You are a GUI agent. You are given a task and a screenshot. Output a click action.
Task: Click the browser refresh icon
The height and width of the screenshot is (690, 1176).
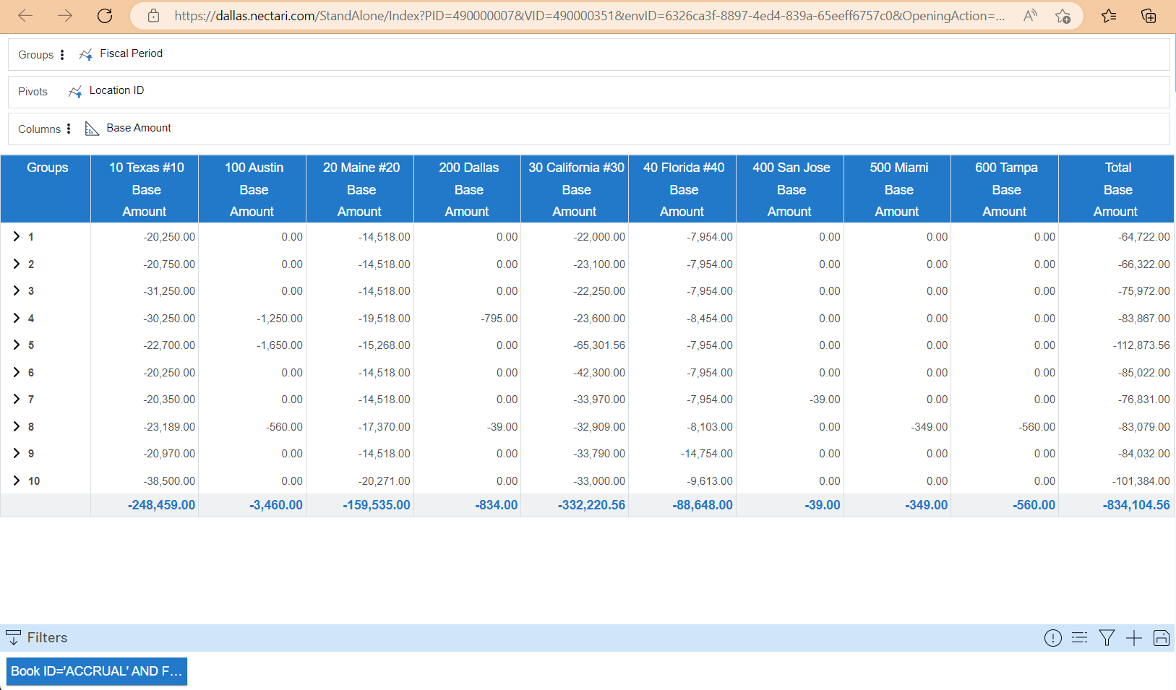(105, 16)
